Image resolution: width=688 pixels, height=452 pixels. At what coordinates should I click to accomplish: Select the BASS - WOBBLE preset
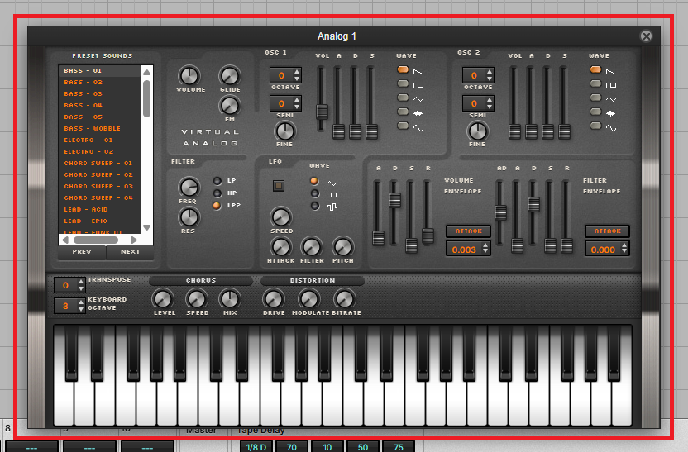click(x=93, y=129)
